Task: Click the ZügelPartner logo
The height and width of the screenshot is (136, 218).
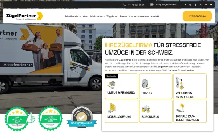Action: point(24,16)
